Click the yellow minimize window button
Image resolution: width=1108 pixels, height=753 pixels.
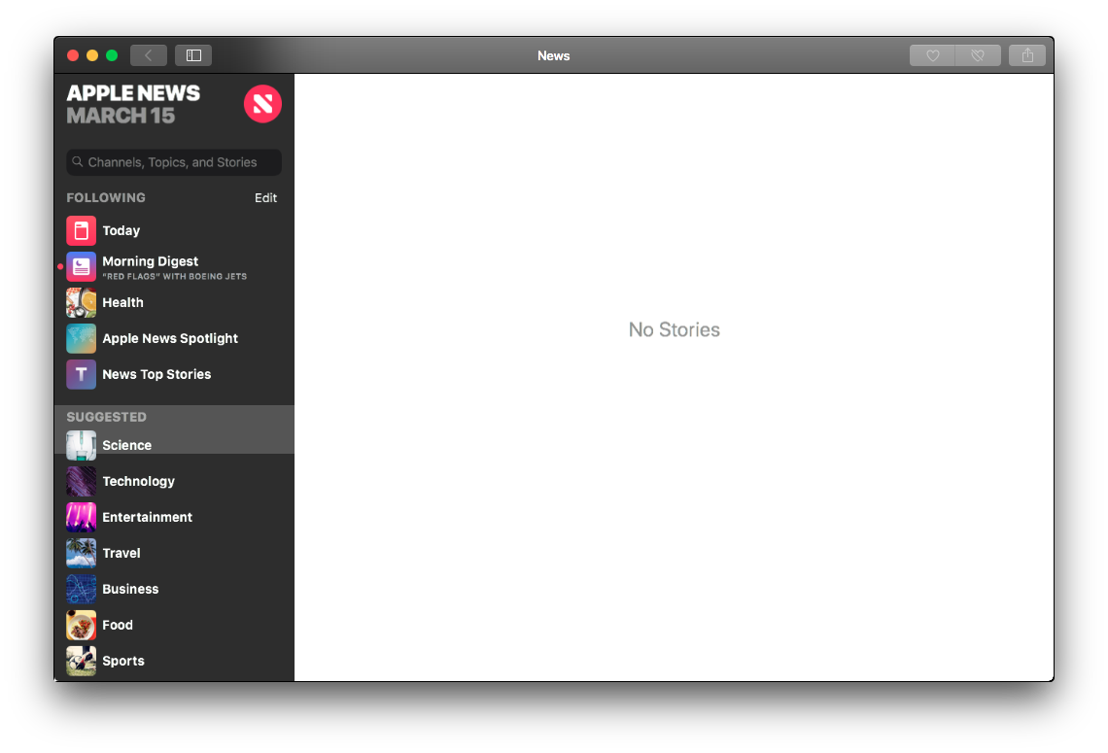(92, 55)
